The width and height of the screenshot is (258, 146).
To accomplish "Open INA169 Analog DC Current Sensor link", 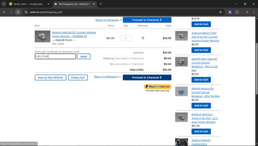I will pyautogui.click(x=206, y=92).
